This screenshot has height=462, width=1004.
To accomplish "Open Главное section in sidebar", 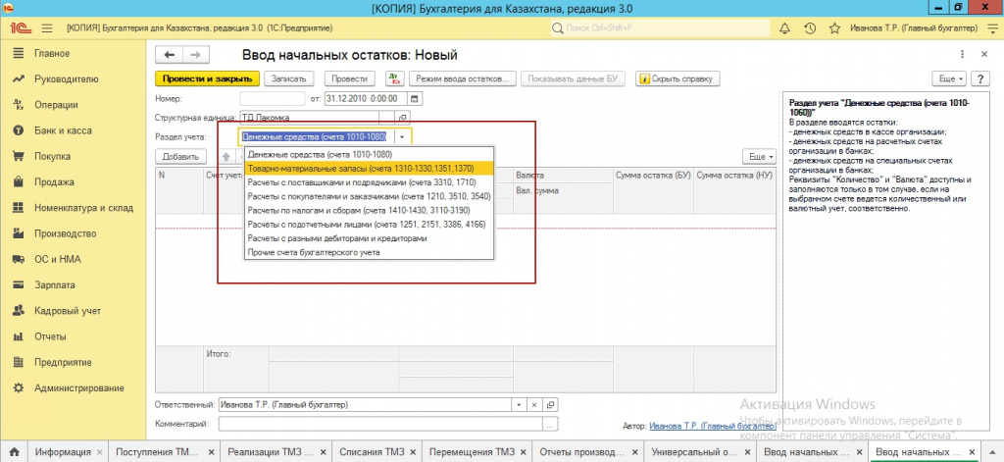I will click(x=52, y=53).
